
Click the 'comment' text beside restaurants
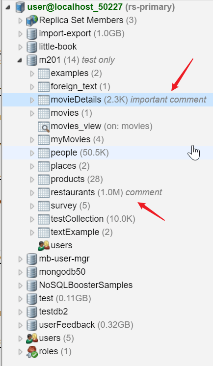(144, 193)
